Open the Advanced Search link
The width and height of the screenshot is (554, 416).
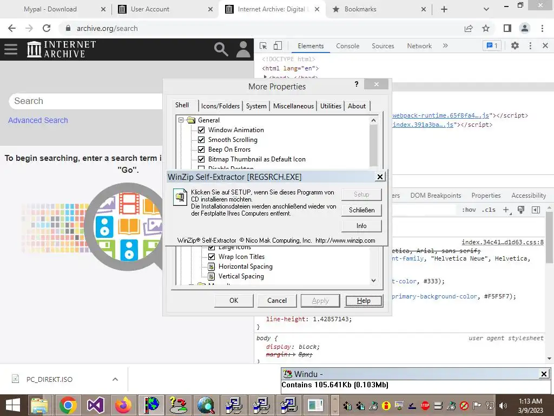pyautogui.click(x=38, y=120)
